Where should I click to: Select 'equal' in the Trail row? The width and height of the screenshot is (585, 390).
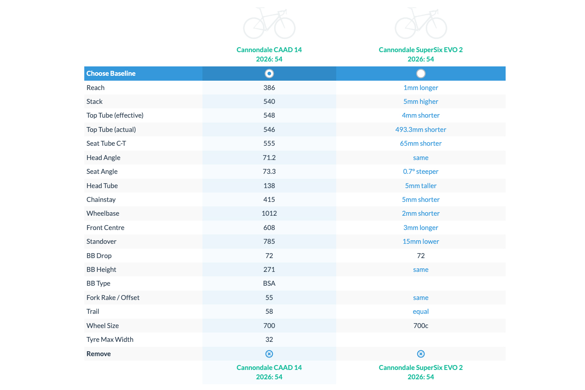pos(421,312)
